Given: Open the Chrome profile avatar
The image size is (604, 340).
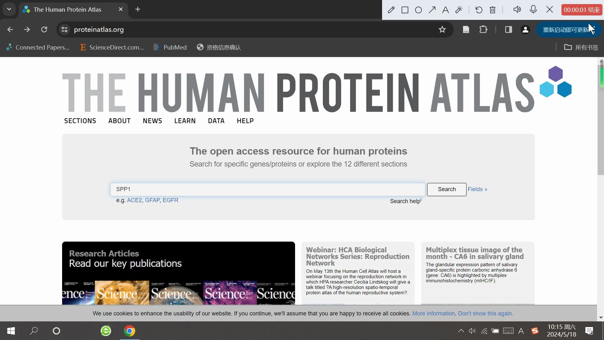Looking at the screenshot, I should coord(526,29).
